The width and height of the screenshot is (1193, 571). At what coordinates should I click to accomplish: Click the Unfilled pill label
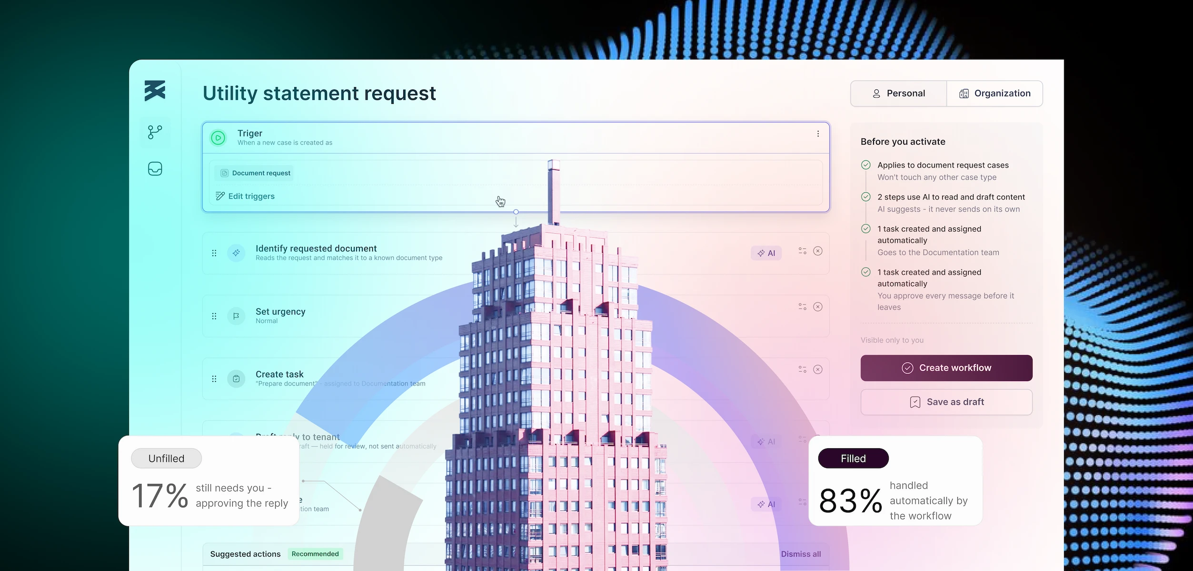[166, 458]
